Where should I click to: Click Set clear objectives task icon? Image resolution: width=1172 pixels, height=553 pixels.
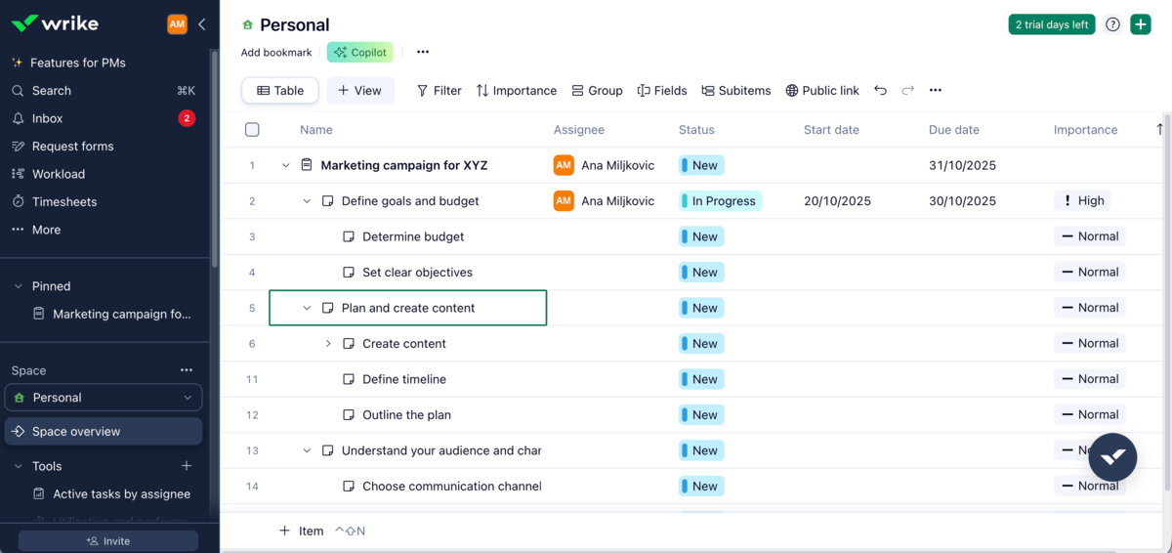tap(349, 273)
